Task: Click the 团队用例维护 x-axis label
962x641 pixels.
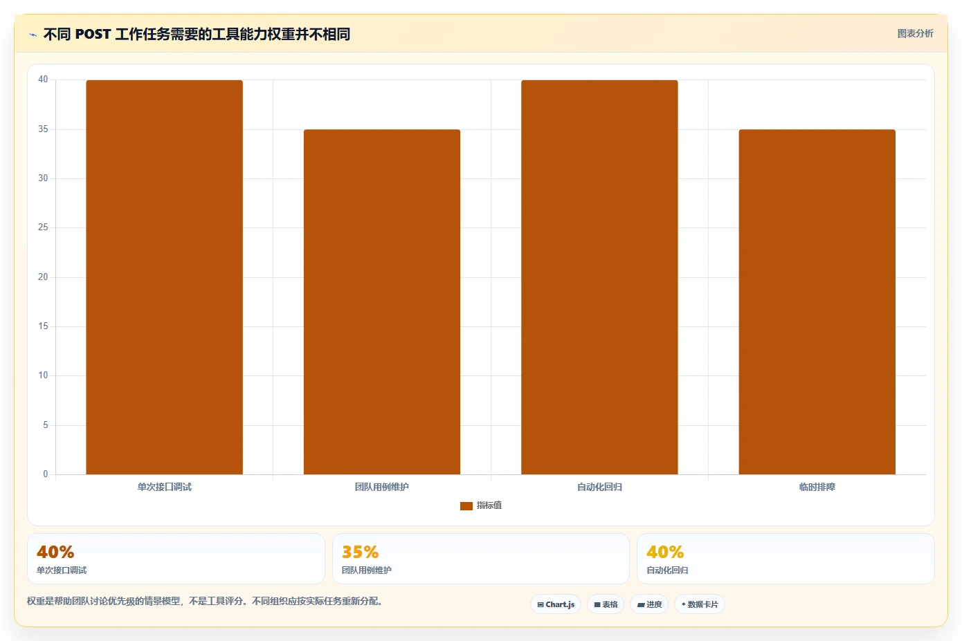Action: 382,487
